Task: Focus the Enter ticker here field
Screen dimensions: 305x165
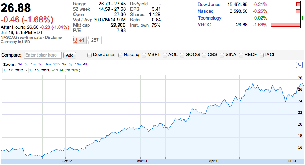Action: click(43, 55)
